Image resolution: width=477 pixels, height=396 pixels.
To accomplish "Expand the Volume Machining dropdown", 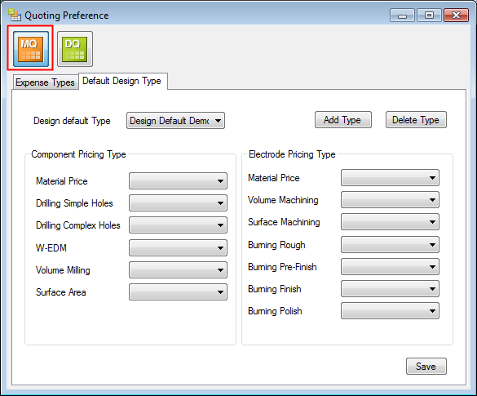I will pos(390,199).
